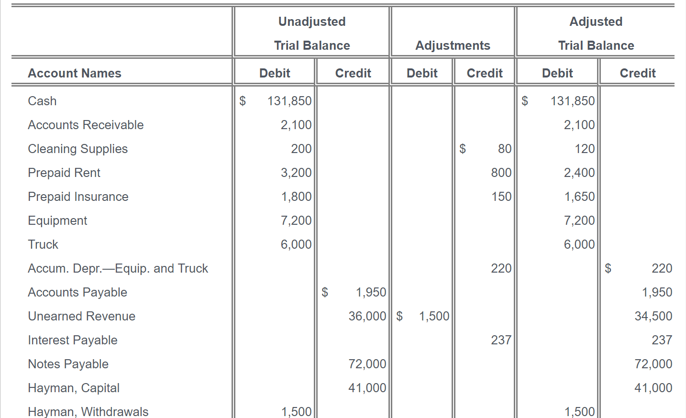Click Cleaning Supplies adjustment credit 80
The height and width of the screenshot is (418, 686).
click(504, 149)
